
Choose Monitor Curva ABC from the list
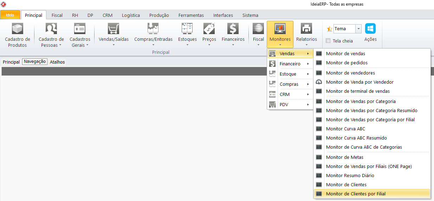345,129
